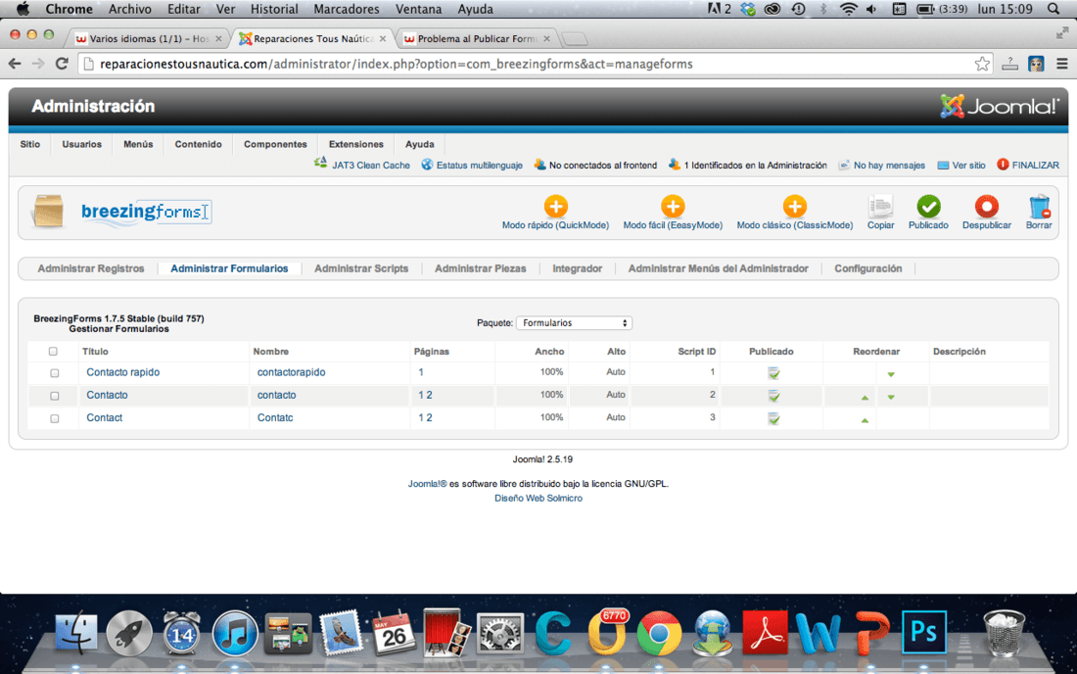Open page 2 of Contacto form
The height and width of the screenshot is (674, 1077).
click(x=429, y=395)
